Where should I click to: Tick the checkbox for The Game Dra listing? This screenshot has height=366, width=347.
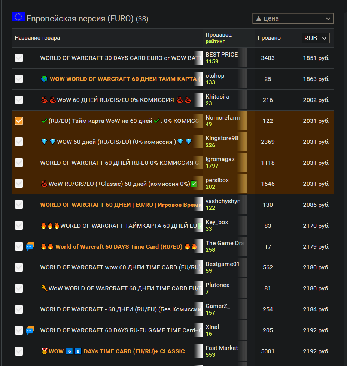(19, 246)
